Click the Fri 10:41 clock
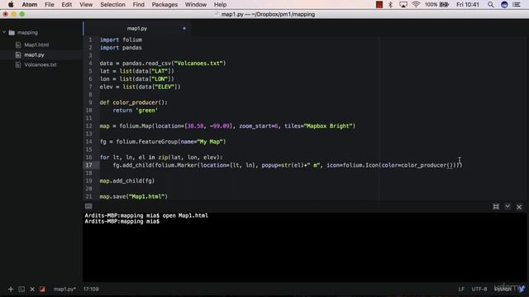 click(468, 5)
